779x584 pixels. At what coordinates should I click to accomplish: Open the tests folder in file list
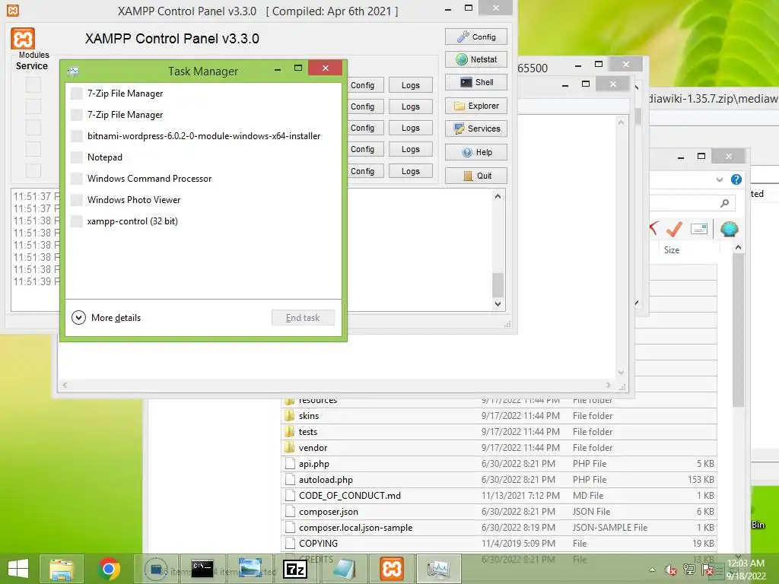[x=307, y=432]
